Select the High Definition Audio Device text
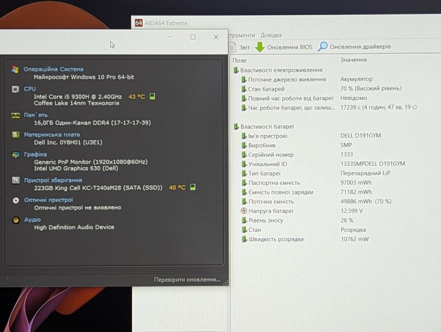This screenshot has width=441, height=332. click(74, 227)
